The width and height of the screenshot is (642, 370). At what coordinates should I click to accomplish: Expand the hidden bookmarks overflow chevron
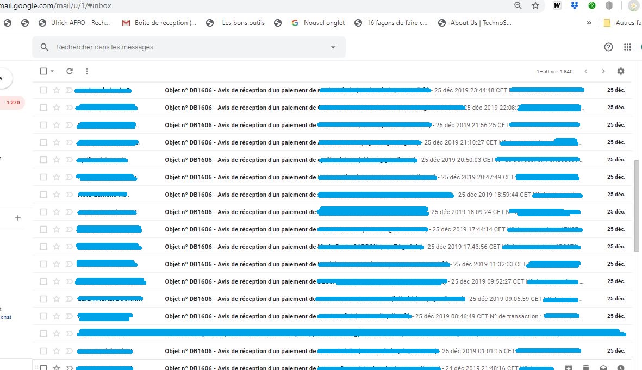pos(589,23)
